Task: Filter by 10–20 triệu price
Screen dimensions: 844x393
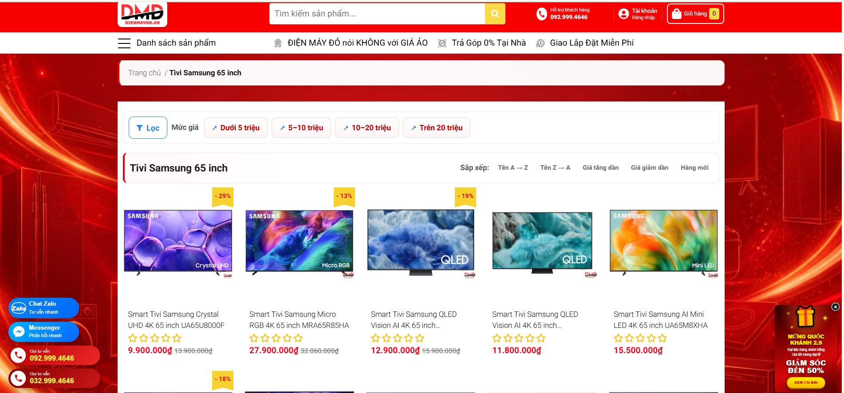Action: coord(367,128)
